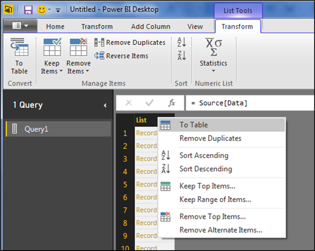Click the fx function icon
This screenshot has height=251, width=315.
(x=171, y=103)
